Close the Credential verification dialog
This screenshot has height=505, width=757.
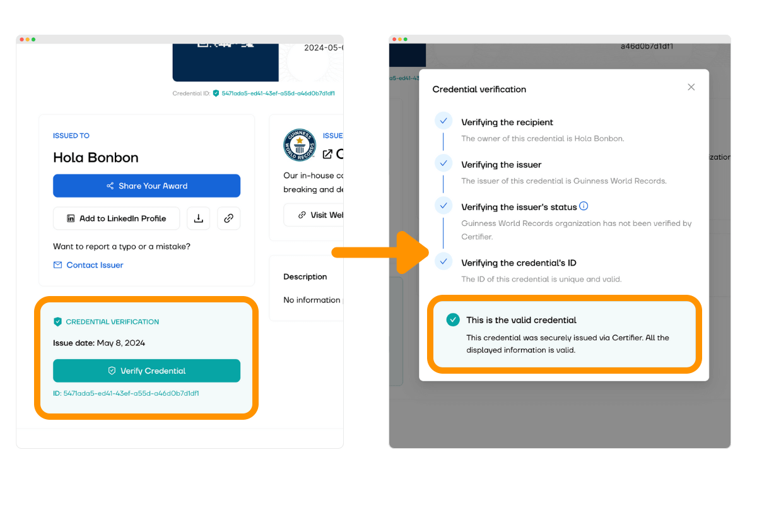pos(691,87)
